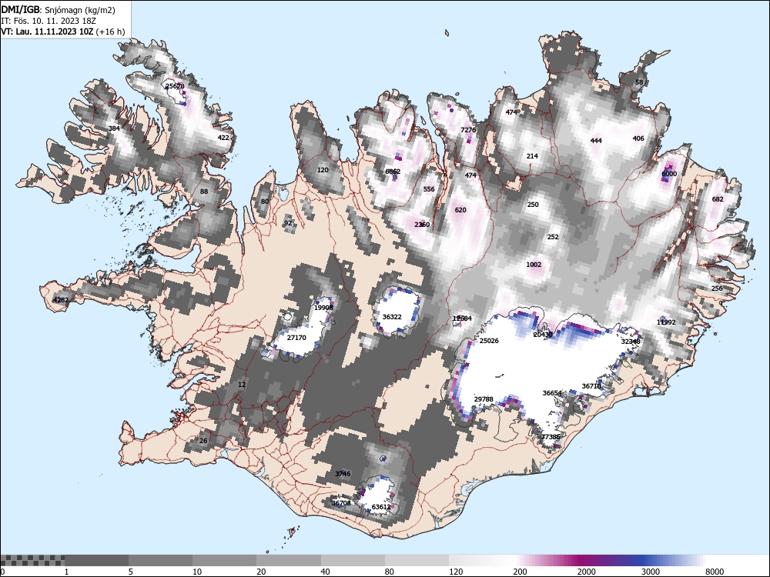Click the snow value 3746
Image resolution: width=770 pixels, height=577 pixels.
[343, 473]
